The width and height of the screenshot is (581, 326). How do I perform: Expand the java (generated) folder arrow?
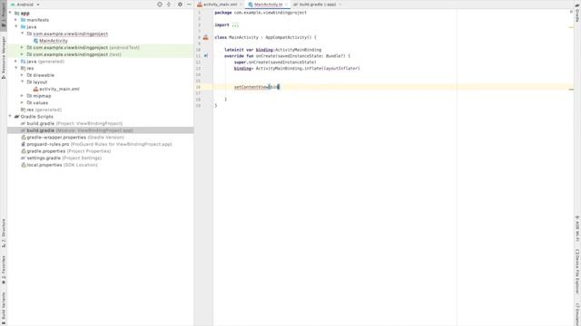tap(16, 62)
